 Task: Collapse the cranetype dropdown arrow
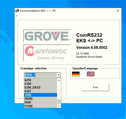click(59, 75)
